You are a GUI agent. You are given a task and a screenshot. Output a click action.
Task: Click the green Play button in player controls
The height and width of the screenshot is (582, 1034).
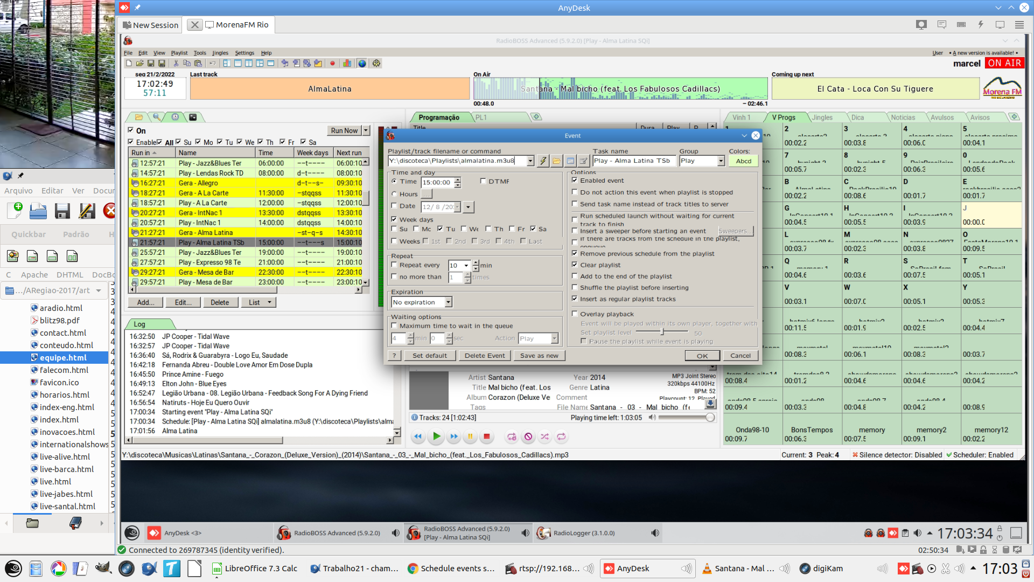click(437, 436)
